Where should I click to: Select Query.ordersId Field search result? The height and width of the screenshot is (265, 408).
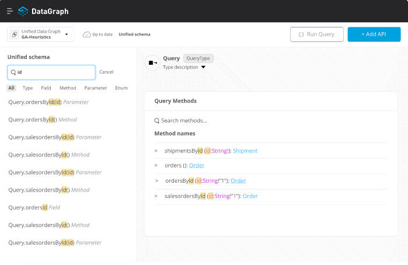point(34,207)
